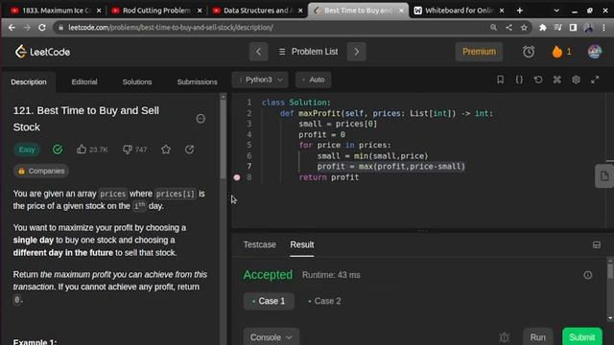Screen dimensions: 614x345
Task: Select the Result tab
Action: [302, 244]
